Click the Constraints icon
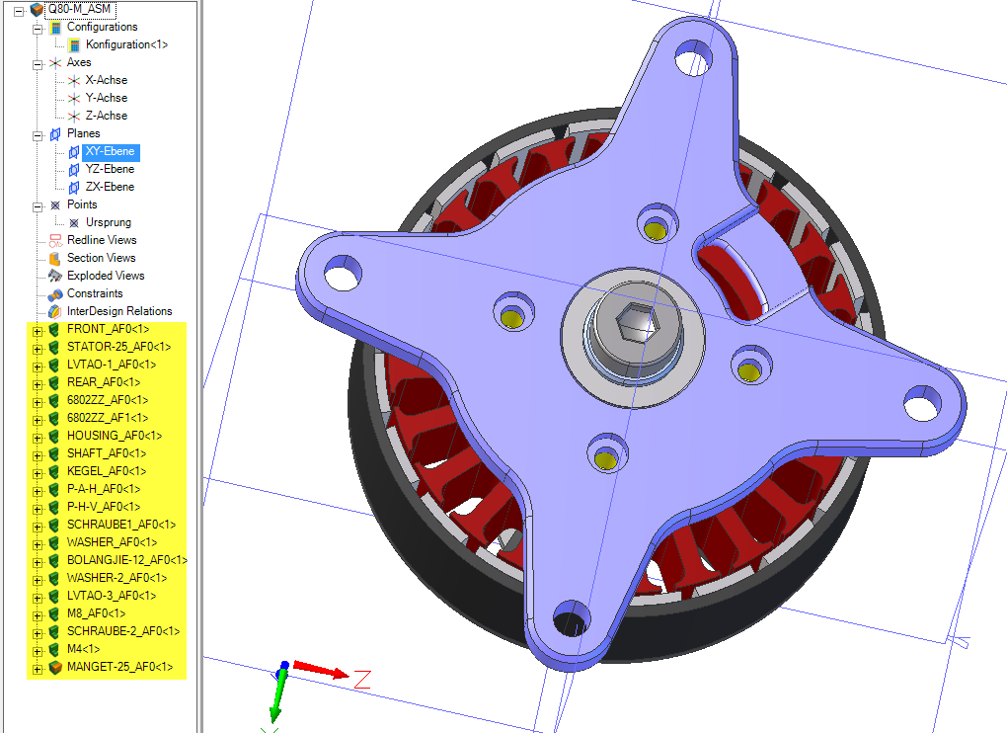Screen dimensions: 1007x733 tap(55, 294)
